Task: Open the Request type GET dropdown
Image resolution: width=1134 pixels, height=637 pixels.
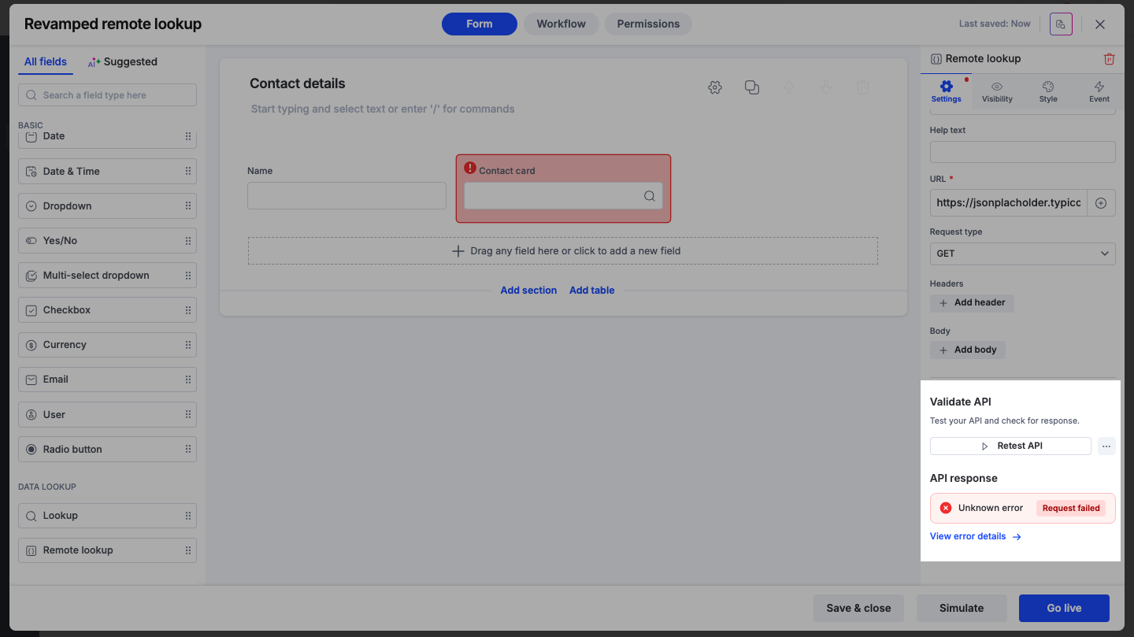Action: point(1022,254)
